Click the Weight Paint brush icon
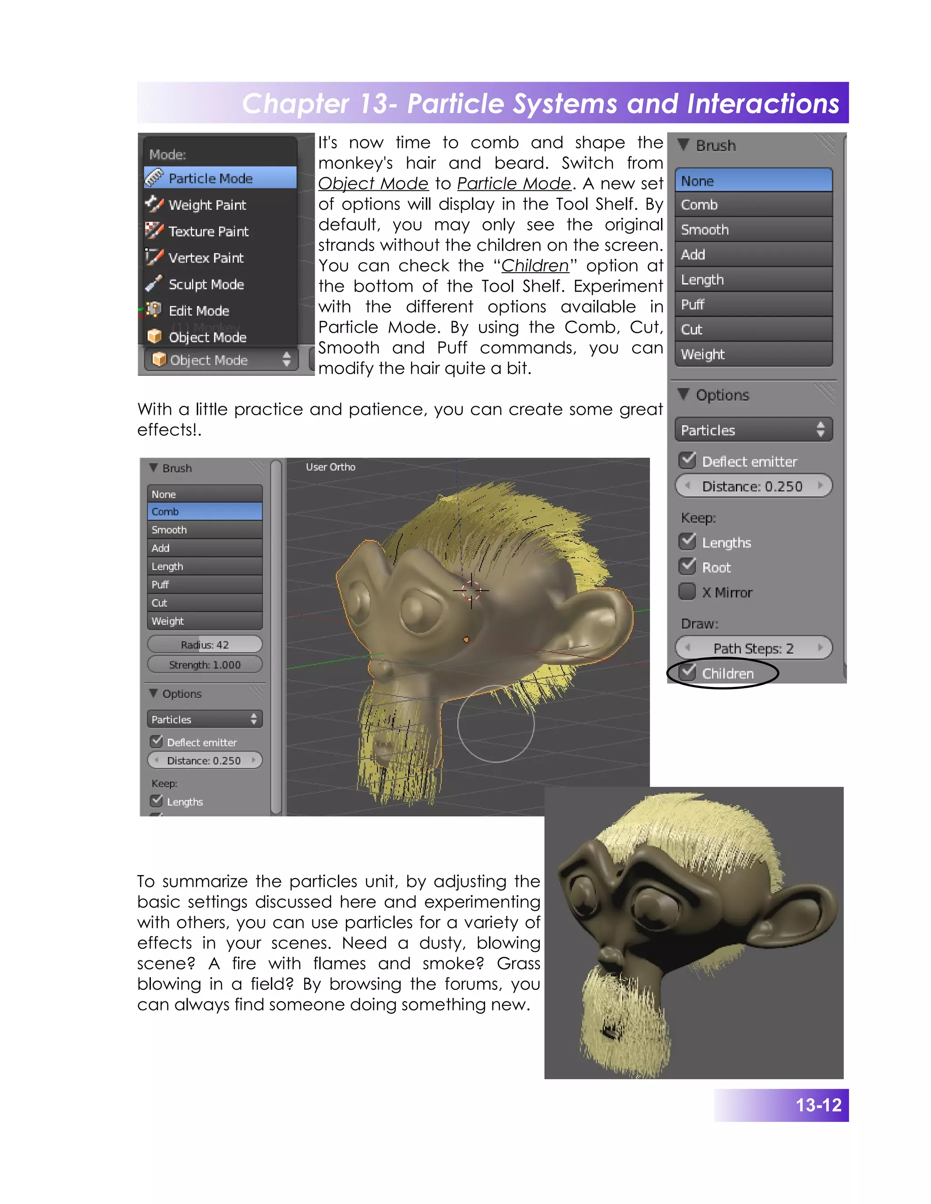The height and width of the screenshot is (1204, 931). tap(155, 204)
